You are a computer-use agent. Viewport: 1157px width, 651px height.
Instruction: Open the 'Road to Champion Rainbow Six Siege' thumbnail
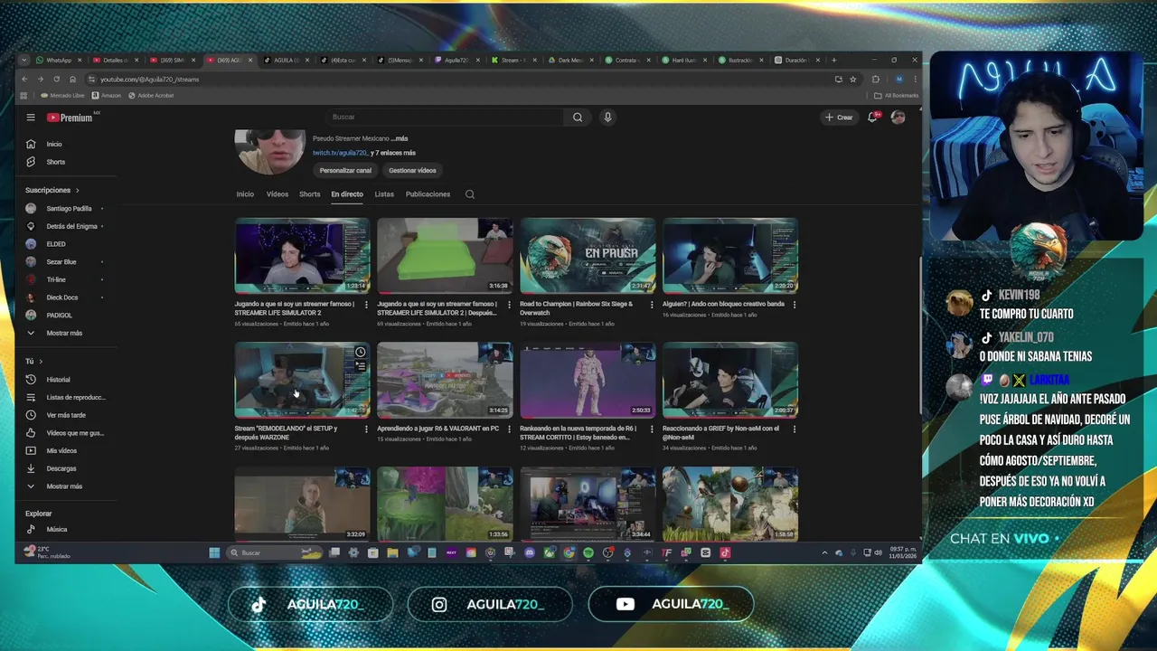[x=588, y=256]
